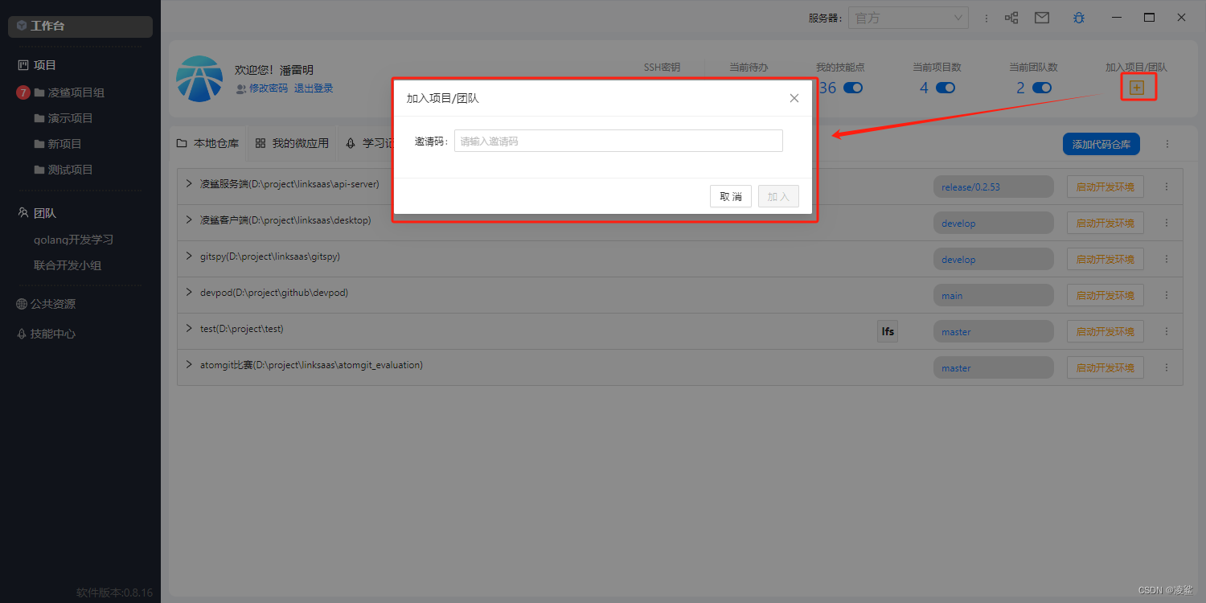Click 修改密码 link
This screenshot has width=1206, height=603.
(x=269, y=88)
